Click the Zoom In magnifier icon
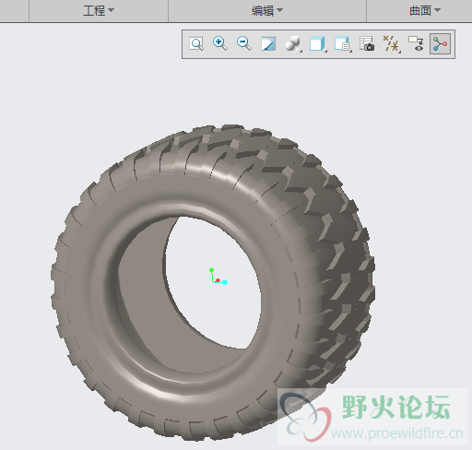 220,43
